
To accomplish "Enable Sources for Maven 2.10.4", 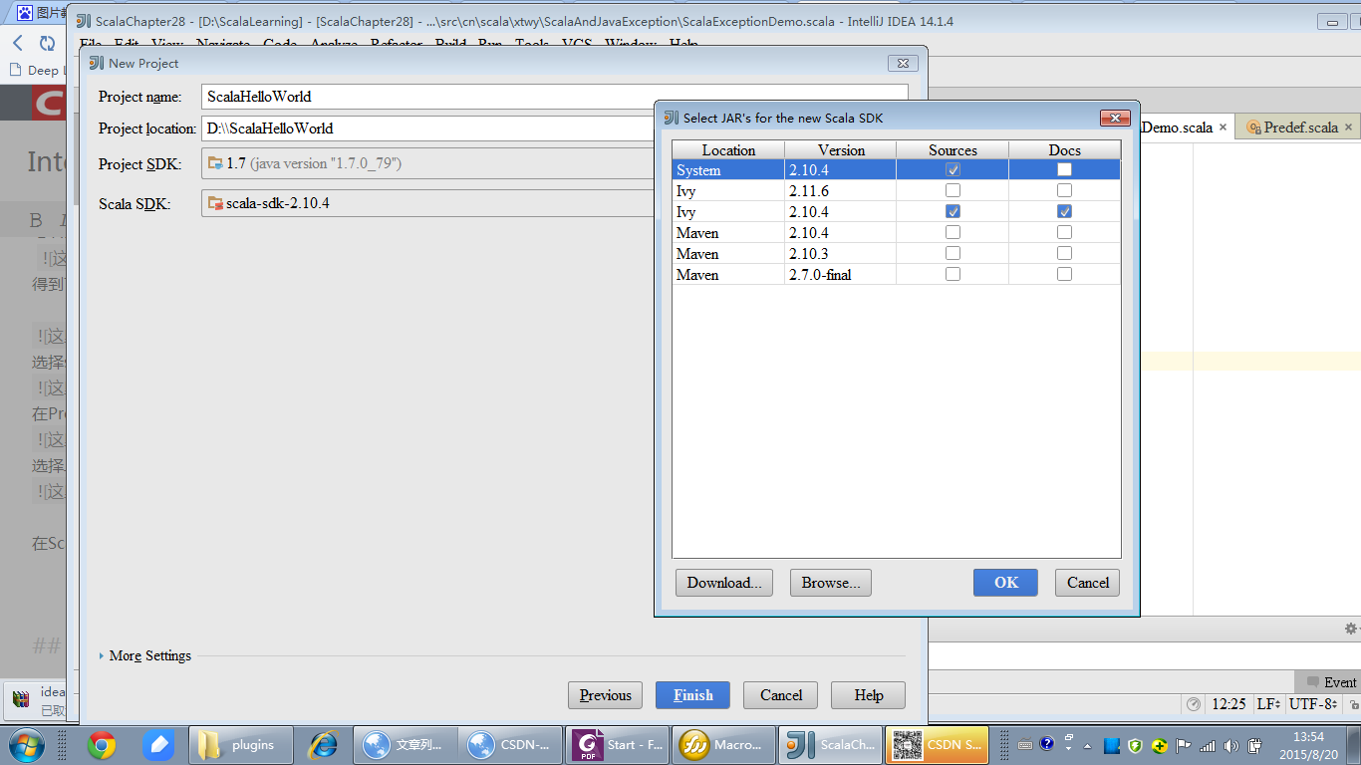I will click(x=953, y=233).
